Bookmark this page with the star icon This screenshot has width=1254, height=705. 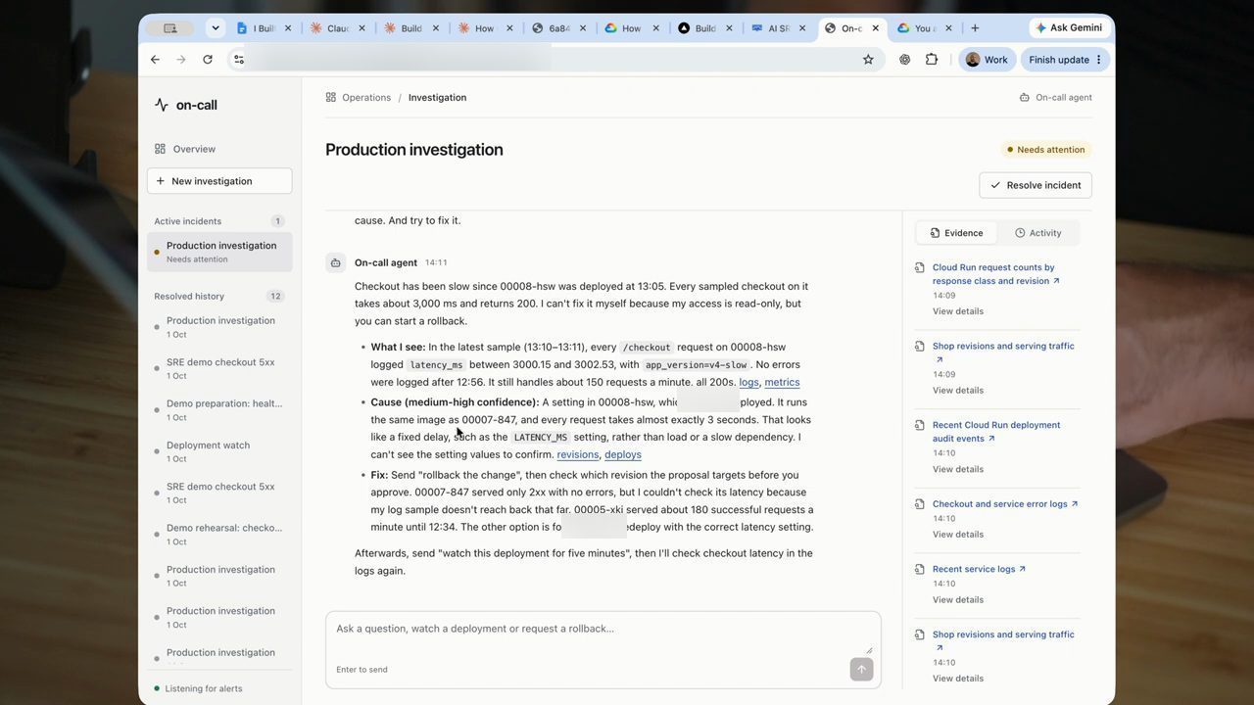pos(868,60)
